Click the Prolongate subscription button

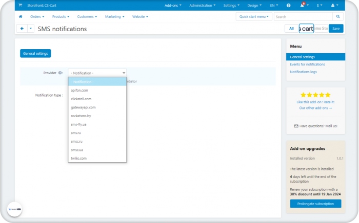pos(315,204)
